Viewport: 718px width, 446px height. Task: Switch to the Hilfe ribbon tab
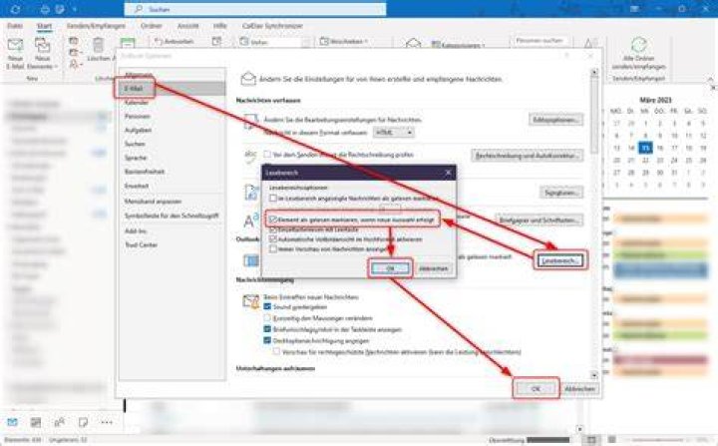pyautogui.click(x=219, y=26)
